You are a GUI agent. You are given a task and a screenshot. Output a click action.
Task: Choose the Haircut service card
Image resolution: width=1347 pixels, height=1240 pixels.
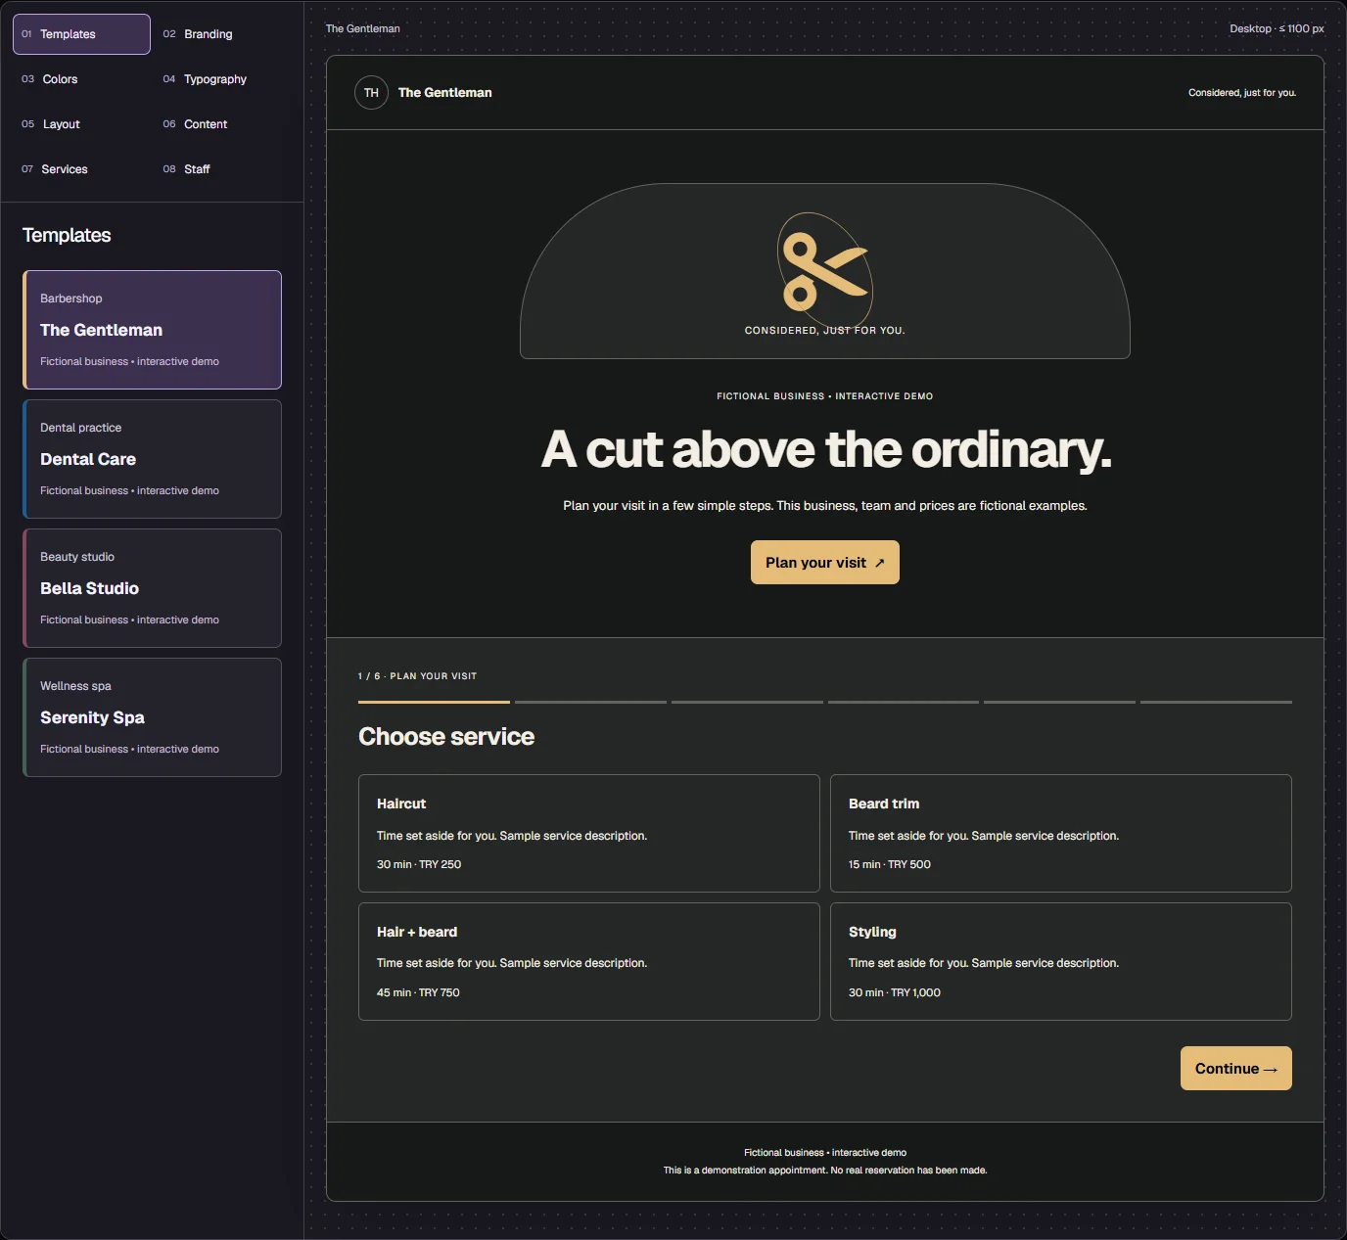click(x=589, y=833)
